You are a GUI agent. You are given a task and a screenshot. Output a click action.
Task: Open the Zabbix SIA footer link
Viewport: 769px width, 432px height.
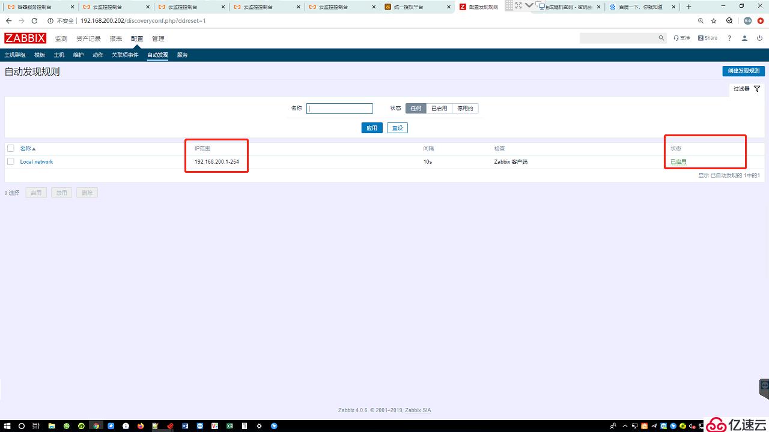[x=418, y=410]
